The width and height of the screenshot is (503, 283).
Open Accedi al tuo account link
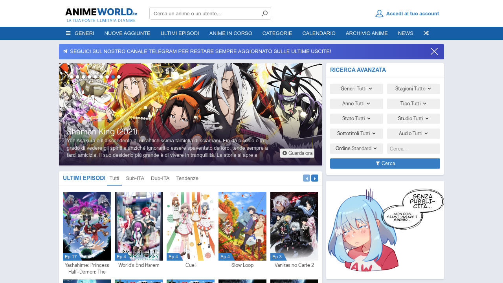(x=413, y=13)
